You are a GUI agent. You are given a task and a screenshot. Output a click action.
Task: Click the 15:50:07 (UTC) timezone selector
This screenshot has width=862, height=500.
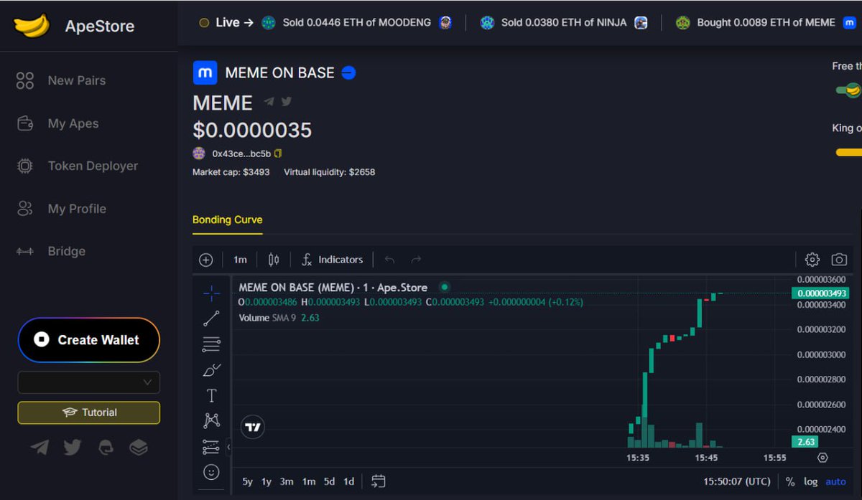(x=737, y=481)
